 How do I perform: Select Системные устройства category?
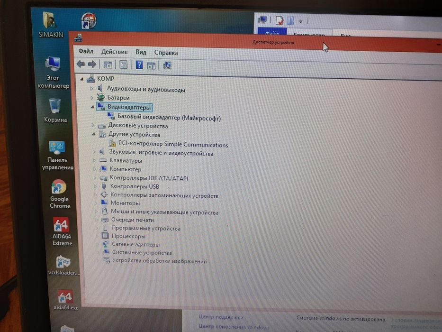pos(142,252)
